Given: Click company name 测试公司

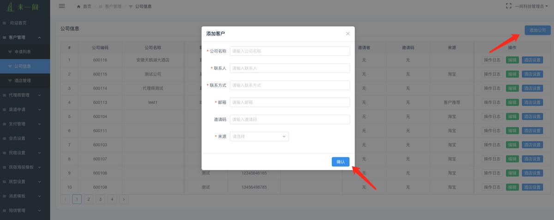Looking at the screenshot, I should tap(153, 74).
